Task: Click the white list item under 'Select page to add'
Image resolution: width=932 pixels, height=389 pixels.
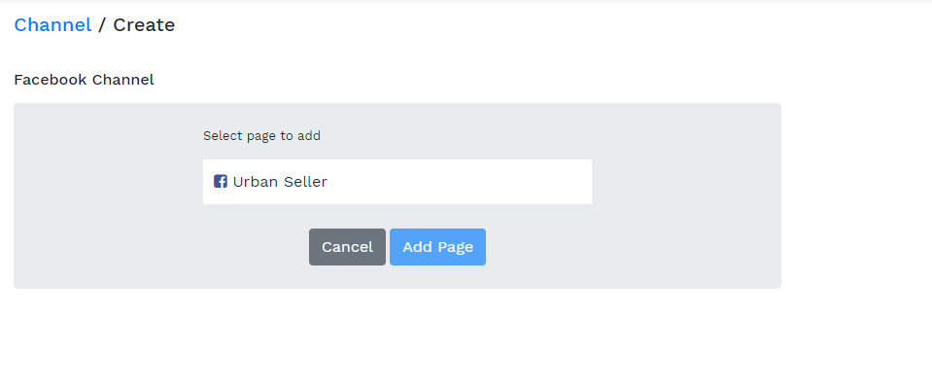Action: (x=397, y=182)
